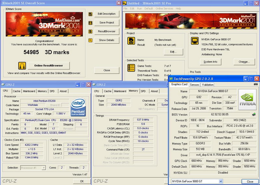Click OK in the left CPU-Z window
This screenshot has width=260, height=185.
[82, 181]
